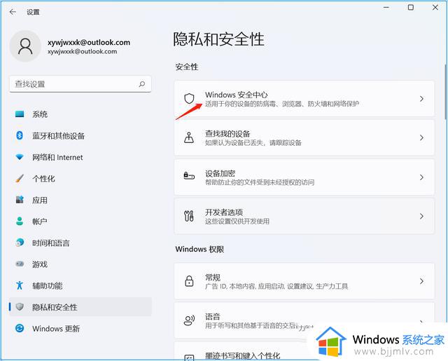Viewport: 448px width, 361px height.
Task: Open 游戏 category
Action: coord(80,264)
